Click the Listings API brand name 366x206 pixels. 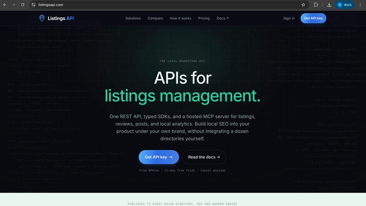click(61, 18)
